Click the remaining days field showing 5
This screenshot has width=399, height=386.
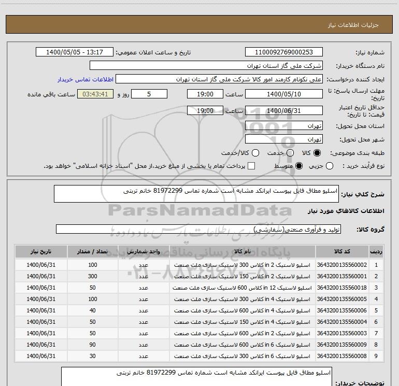[149, 94]
